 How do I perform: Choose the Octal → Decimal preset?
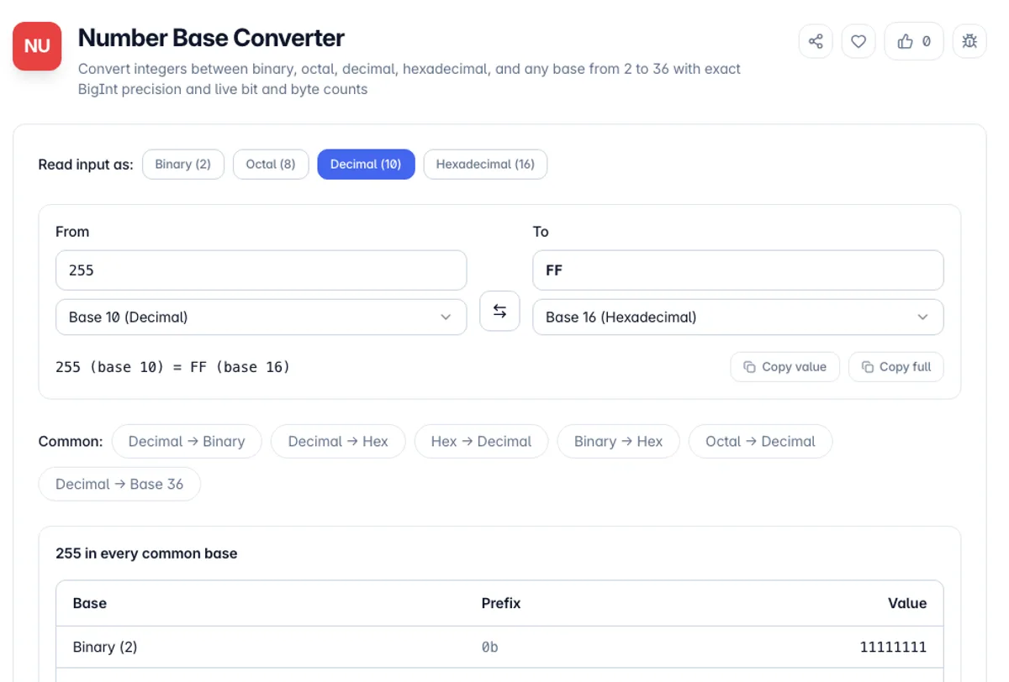click(x=760, y=441)
